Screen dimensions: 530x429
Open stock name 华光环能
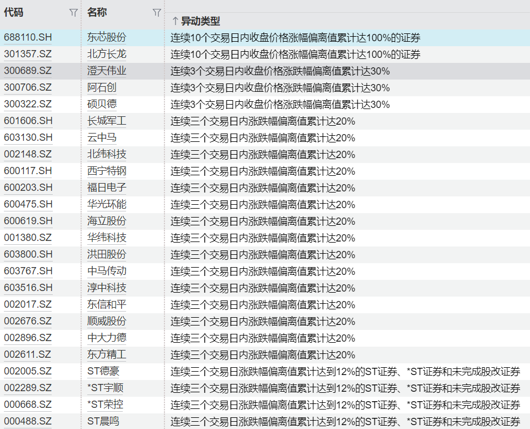click(x=107, y=204)
